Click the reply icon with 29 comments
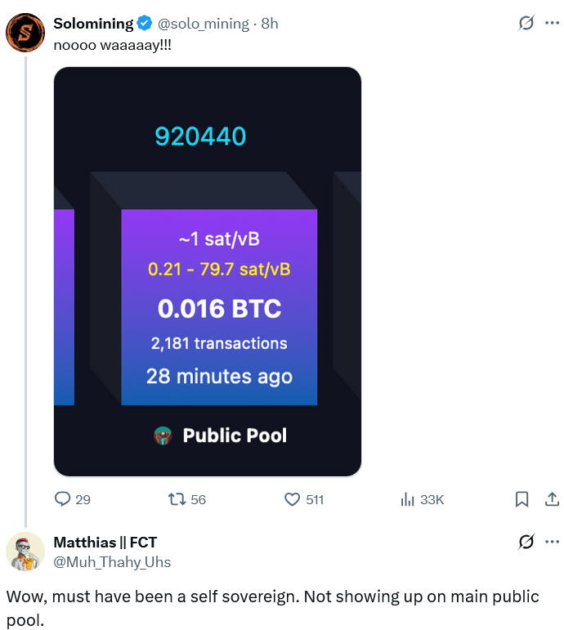 pos(63,499)
